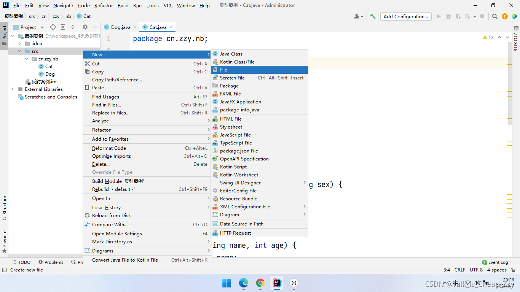Select the Cat class in project tree
Image resolution: width=520 pixels, height=292 pixels.
tap(46, 66)
